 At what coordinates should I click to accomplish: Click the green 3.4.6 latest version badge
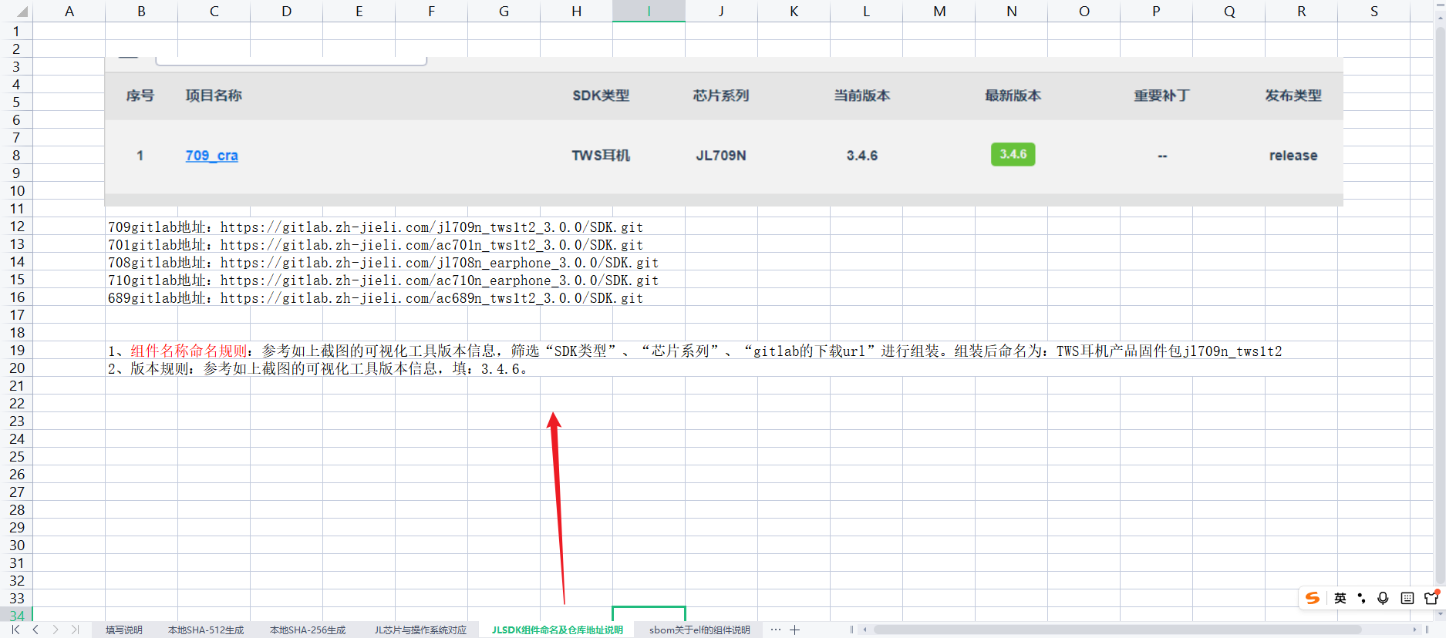pyautogui.click(x=1013, y=154)
